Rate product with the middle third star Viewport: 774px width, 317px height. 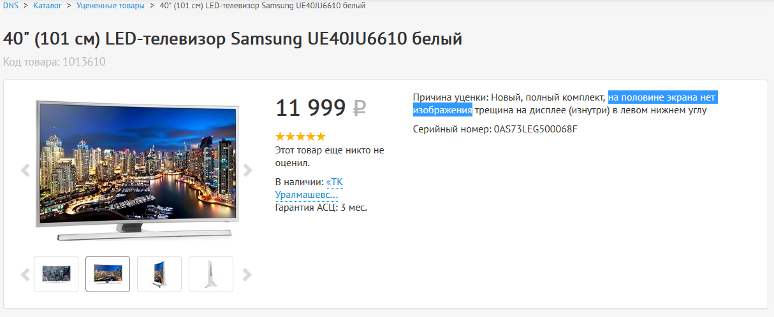(300, 136)
